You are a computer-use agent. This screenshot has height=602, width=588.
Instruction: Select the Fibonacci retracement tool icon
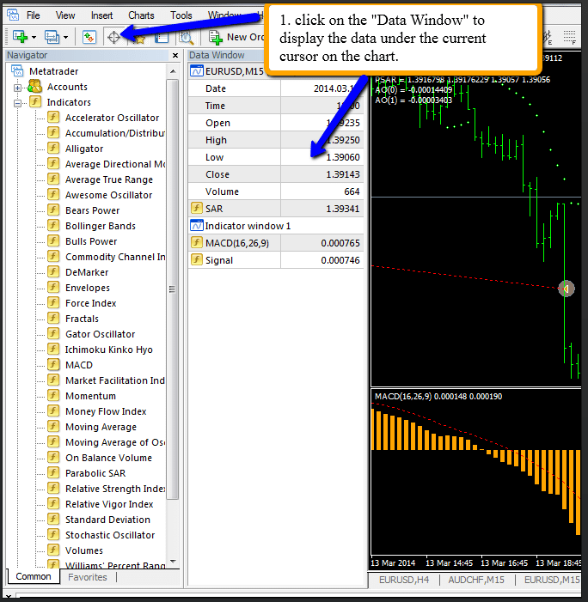570,37
